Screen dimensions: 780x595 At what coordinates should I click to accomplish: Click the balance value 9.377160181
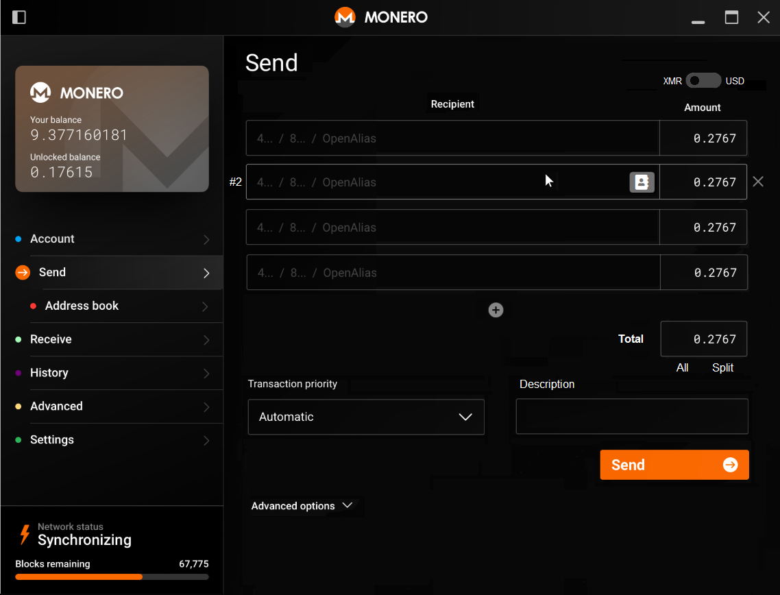[79, 135]
